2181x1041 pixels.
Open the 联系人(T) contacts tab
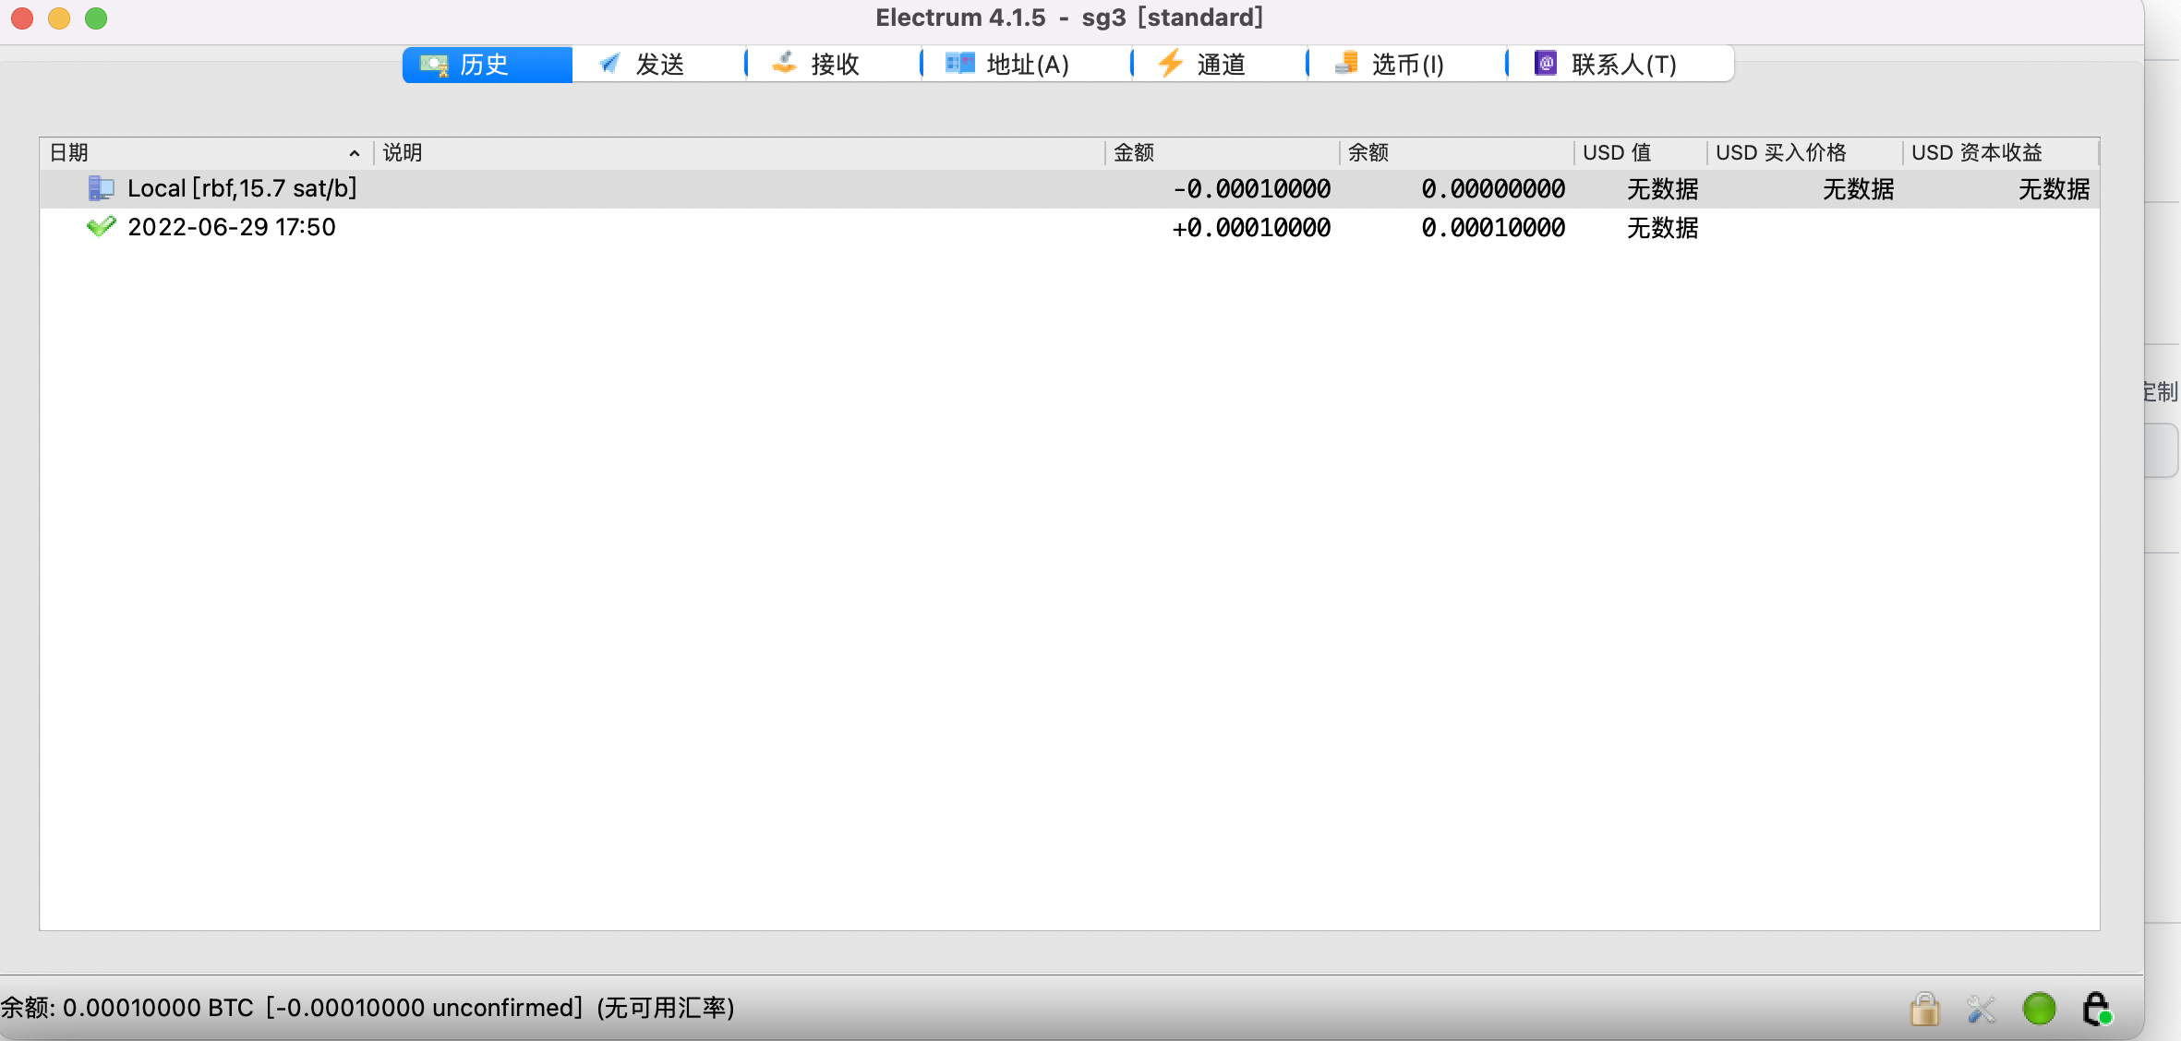tap(1622, 65)
